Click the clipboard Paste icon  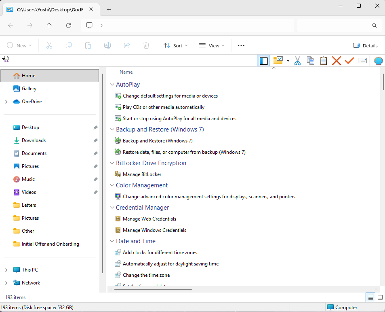[x=323, y=61]
